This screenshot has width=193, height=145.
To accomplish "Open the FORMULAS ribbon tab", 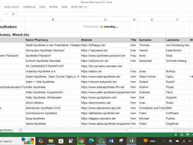I will 29,7.
